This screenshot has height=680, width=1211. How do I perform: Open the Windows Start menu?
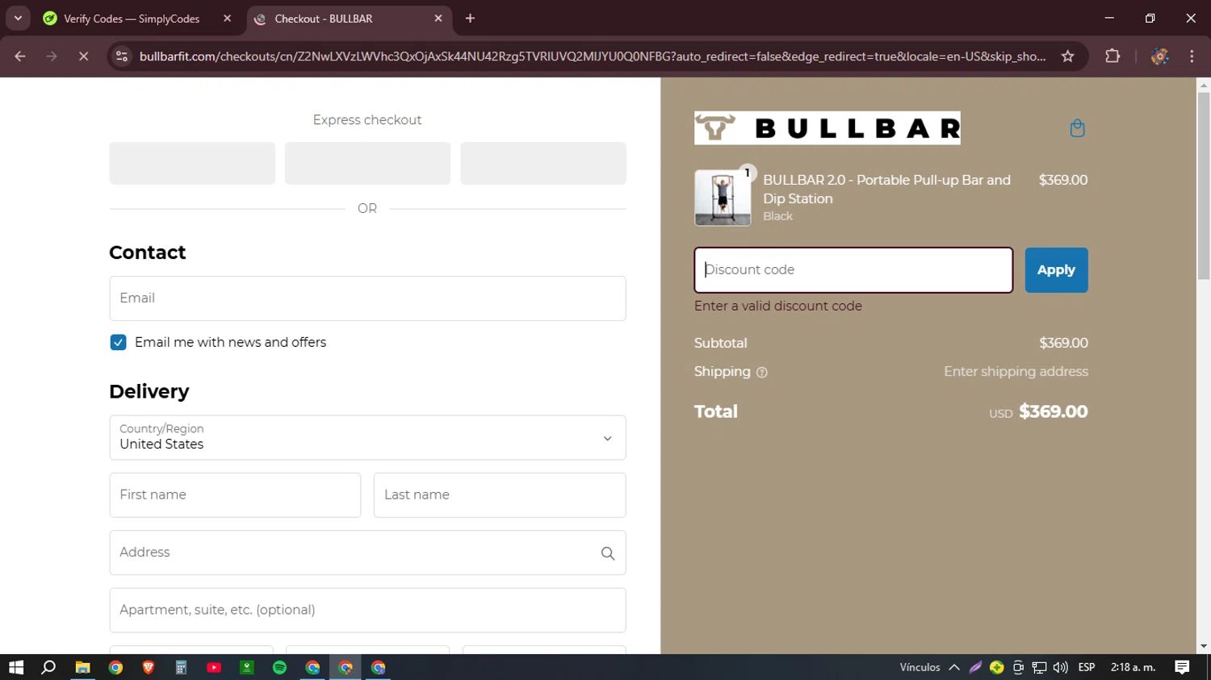[x=16, y=667]
